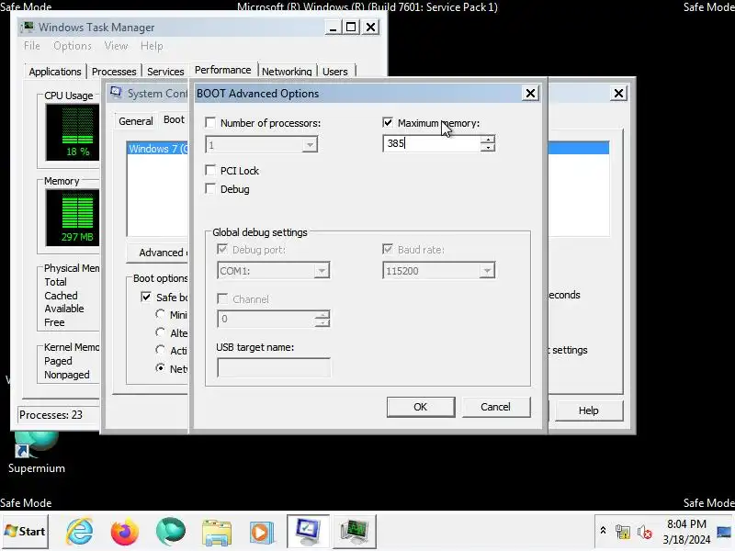Screen dimensions: 735x551
Task: Open Windows Explorer folder on taskbar
Action: point(216,533)
